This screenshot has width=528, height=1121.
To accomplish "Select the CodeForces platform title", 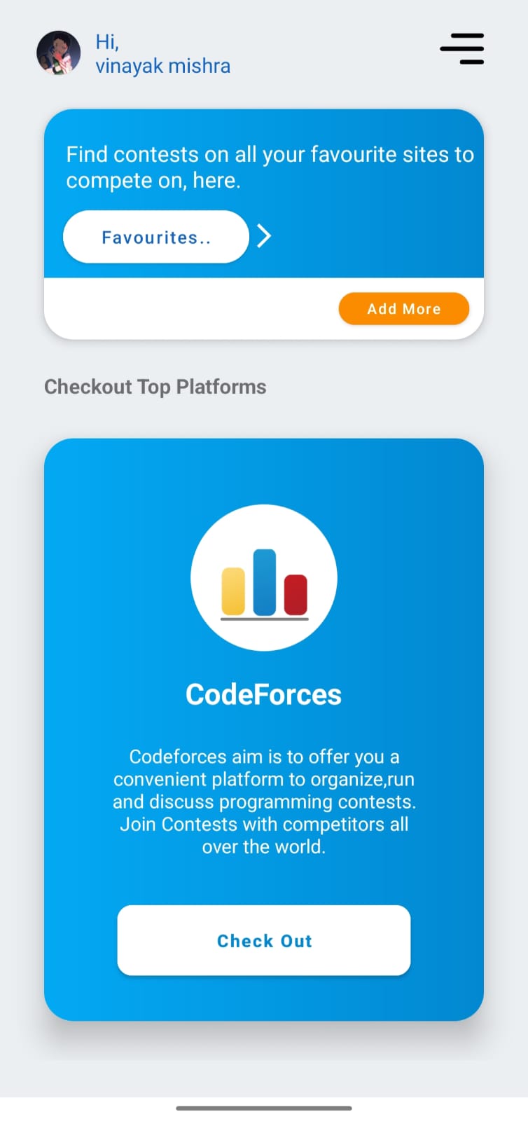I will click(263, 694).
